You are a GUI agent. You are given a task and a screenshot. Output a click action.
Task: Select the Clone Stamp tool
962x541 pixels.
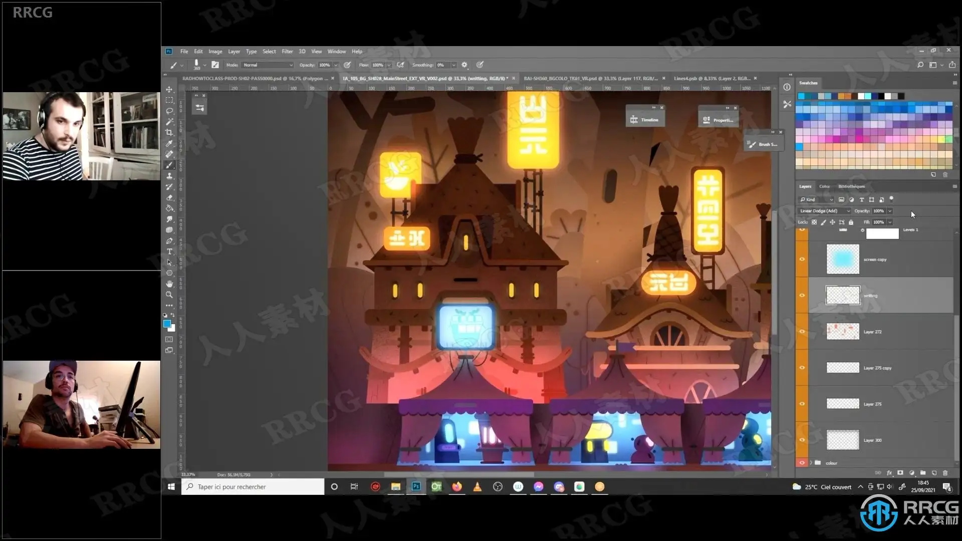click(169, 176)
